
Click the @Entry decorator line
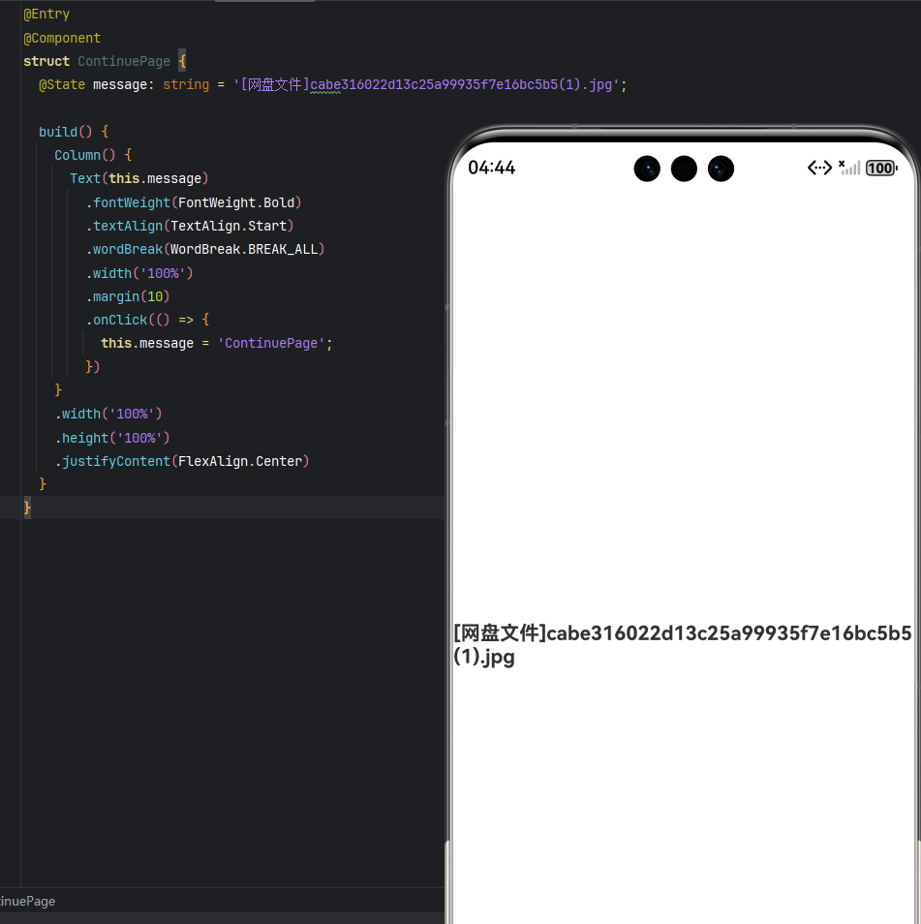coord(46,15)
